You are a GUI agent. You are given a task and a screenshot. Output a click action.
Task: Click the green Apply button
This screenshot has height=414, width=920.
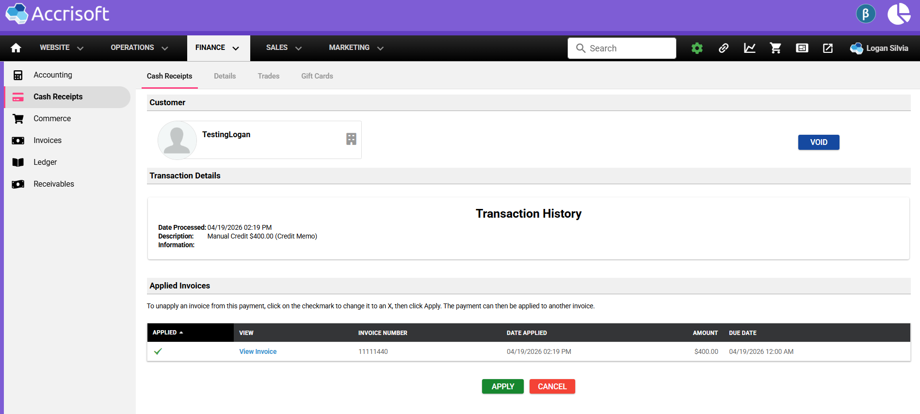click(502, 386)
